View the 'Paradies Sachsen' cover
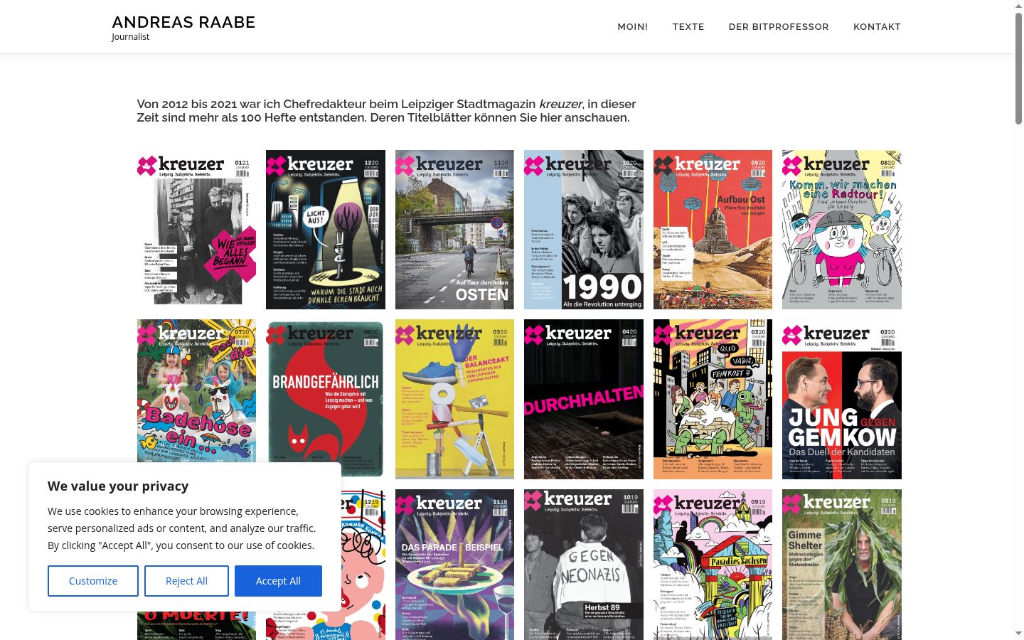The image size is (1024, 640). click(x=713, y=565)
